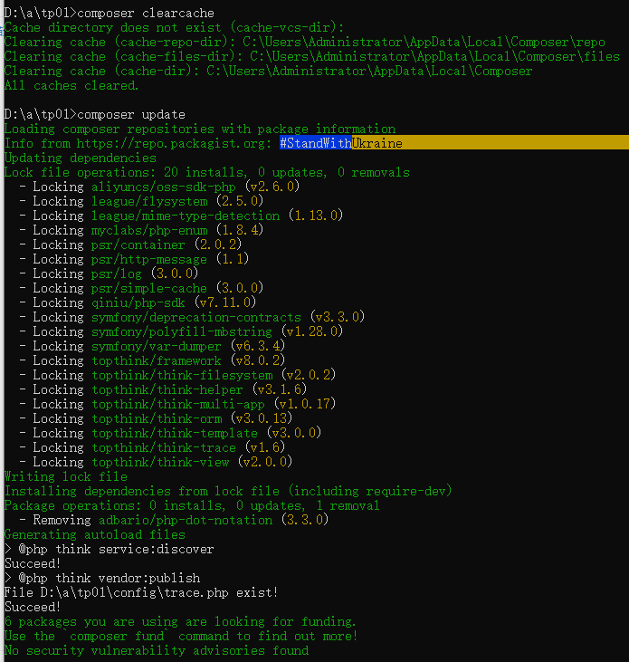Click the topthink/framework package name

pyautogui.click(x=157, y=360)
